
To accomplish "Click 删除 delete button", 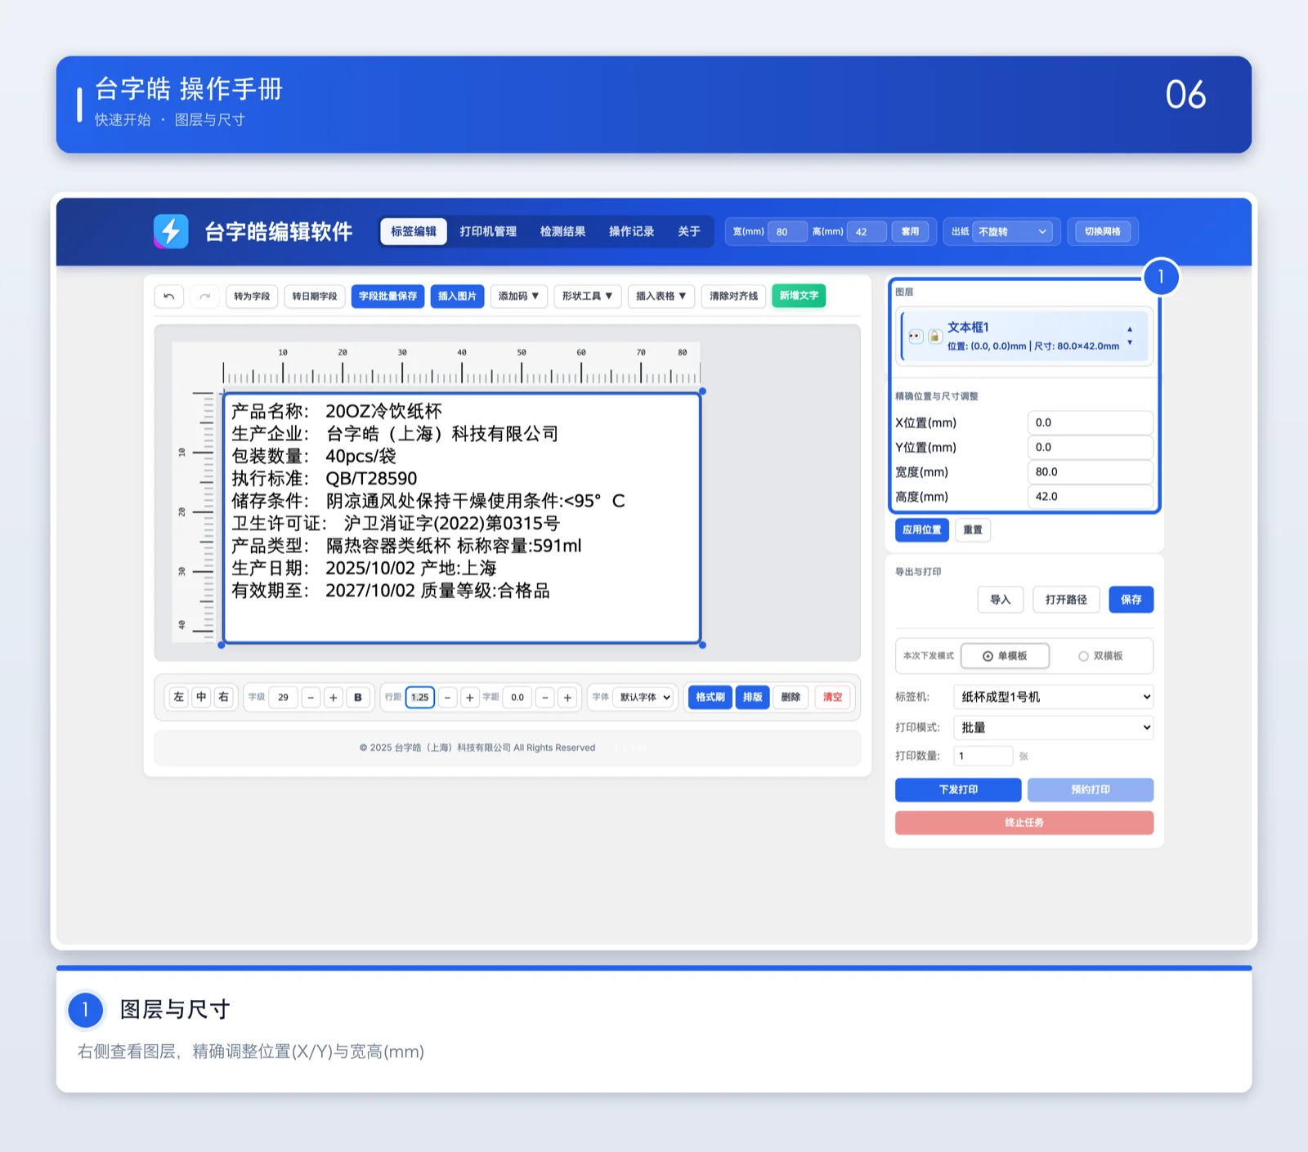I will (x=791, y=697).
